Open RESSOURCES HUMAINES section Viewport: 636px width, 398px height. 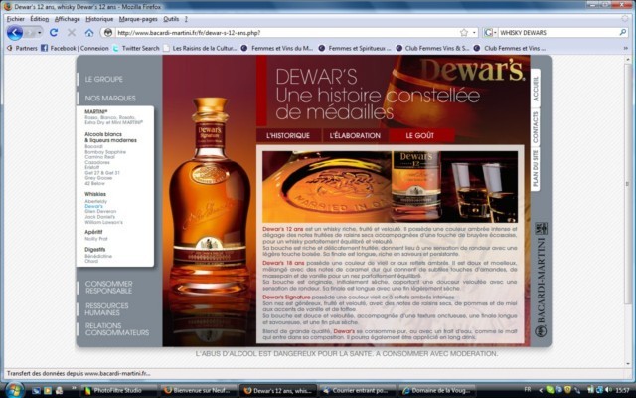(x=107, y=308)
